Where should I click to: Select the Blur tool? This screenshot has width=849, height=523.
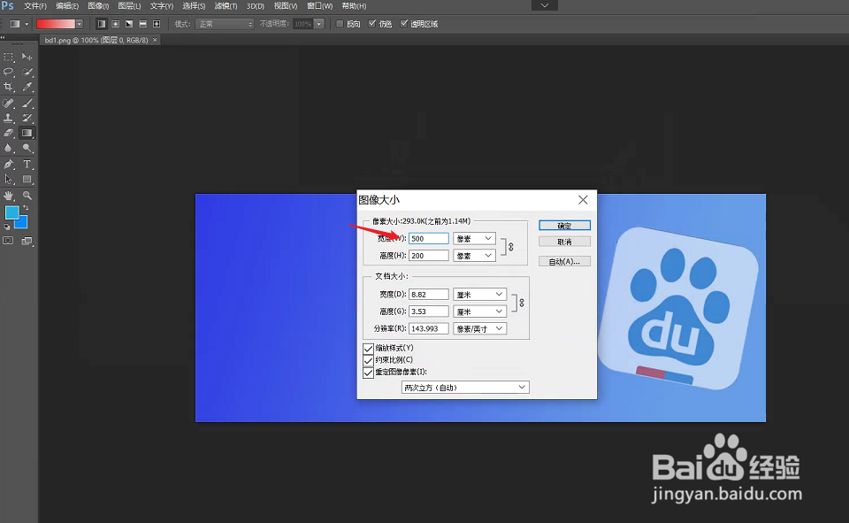click(9, 148)
